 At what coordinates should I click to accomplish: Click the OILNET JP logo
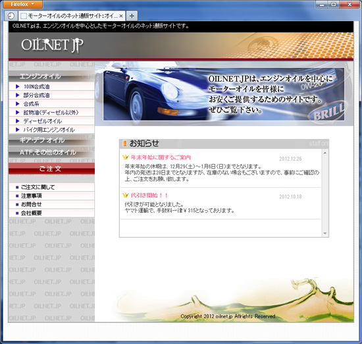pyautogui.click(x=52, y=45)
